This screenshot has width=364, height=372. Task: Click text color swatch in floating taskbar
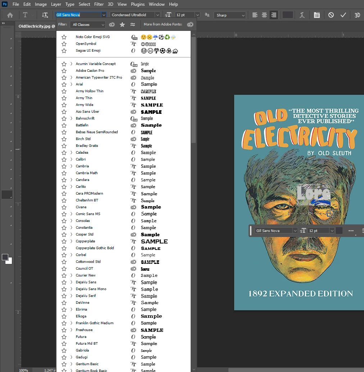(339, 231)
